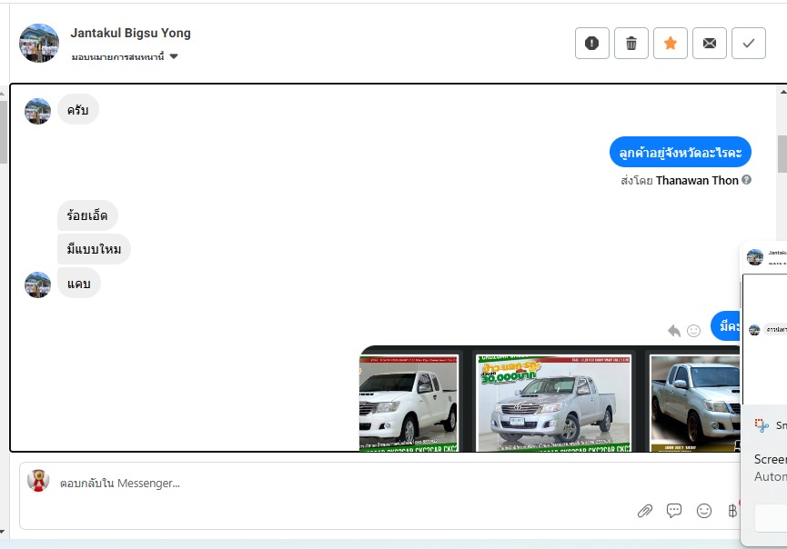
Task: Click the Baht payment request icon
Action: (732, 511)
